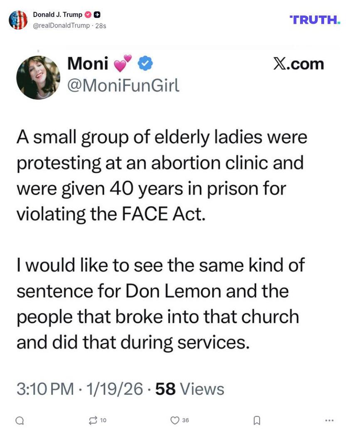349x436 pixels.
Task: Click the 28s post timestamp
Action: [101, 25]
